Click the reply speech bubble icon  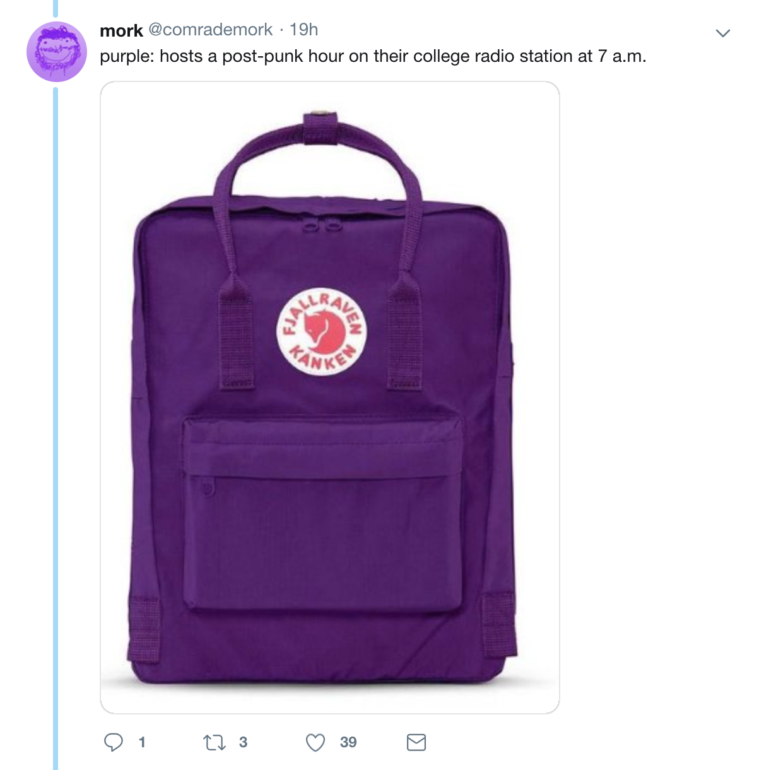(x=113, y=742)
